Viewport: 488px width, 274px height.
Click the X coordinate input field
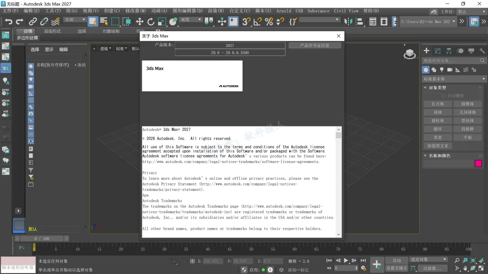pos(213,261)
